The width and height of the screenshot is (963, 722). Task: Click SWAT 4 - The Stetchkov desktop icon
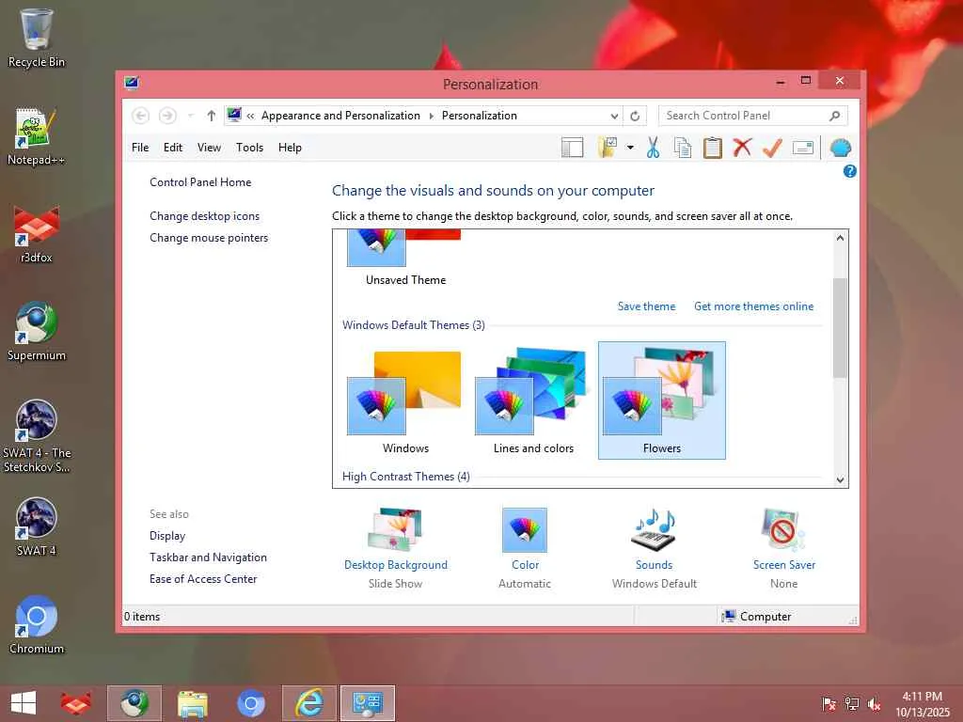pos(37,436)
